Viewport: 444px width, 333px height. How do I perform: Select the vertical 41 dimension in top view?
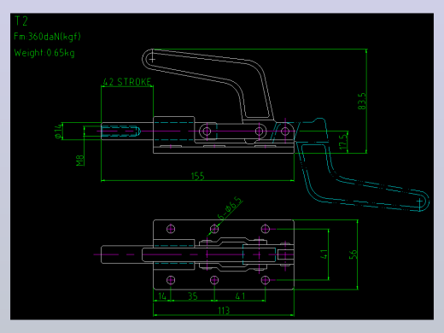tap(324, 254)
